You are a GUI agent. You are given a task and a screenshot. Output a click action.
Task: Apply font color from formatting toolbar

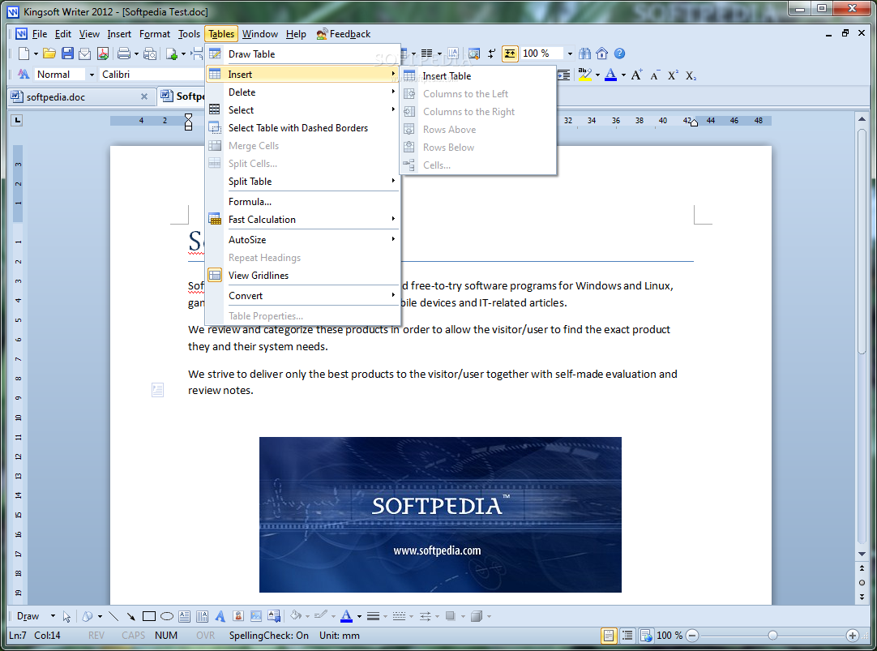[611, 75]
